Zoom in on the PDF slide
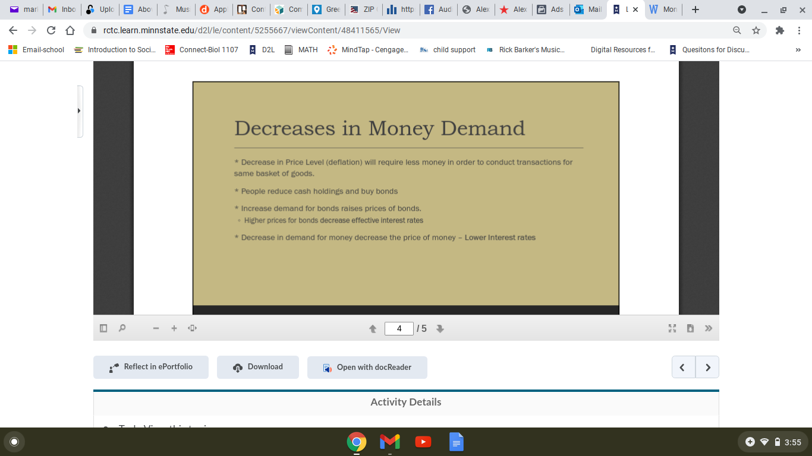The width and height of the screenshot is (812, 456). [x=174, y=328]
